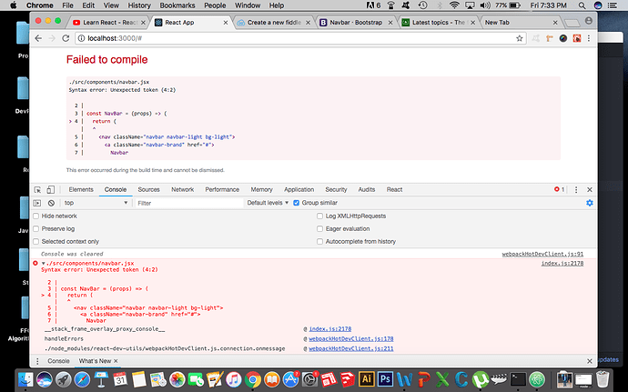Clear the console with the ban icon
The height and width of the screenshot is (392, 628).
click(x=51, y=203)
